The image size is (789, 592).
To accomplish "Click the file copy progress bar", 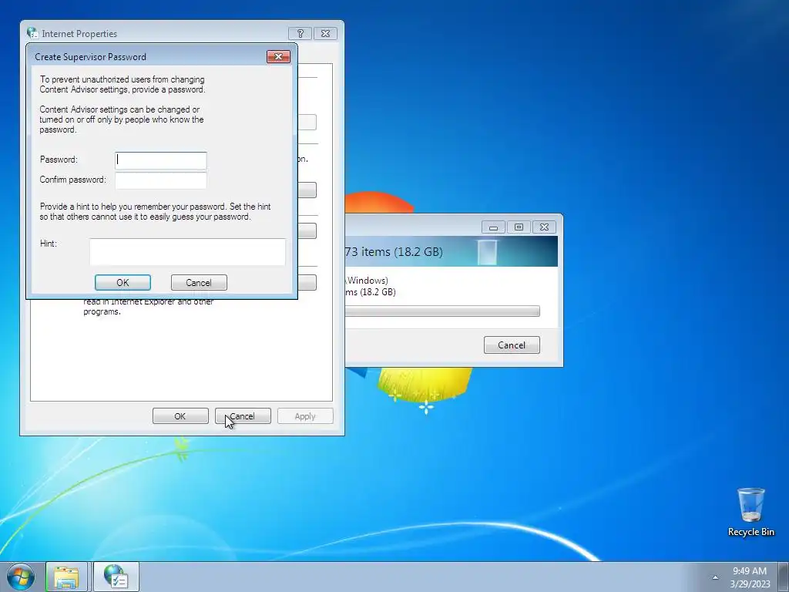I will tap(442, 311).
